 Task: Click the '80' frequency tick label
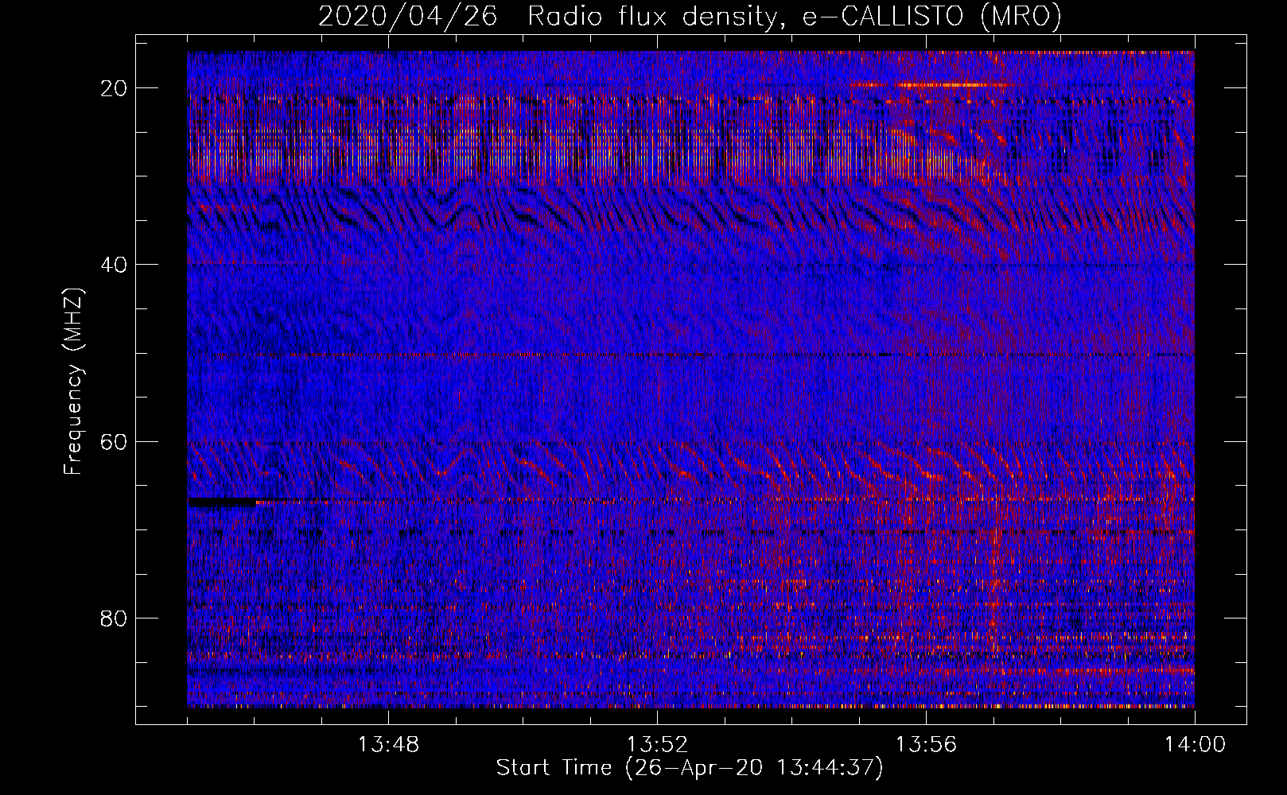point(115,619)
